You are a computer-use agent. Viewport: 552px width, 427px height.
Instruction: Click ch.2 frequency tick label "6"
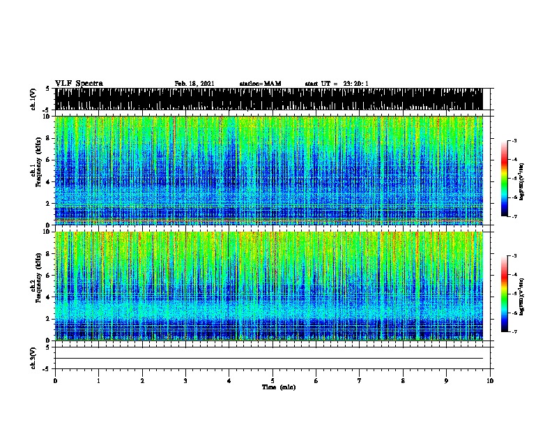(48, 276)
